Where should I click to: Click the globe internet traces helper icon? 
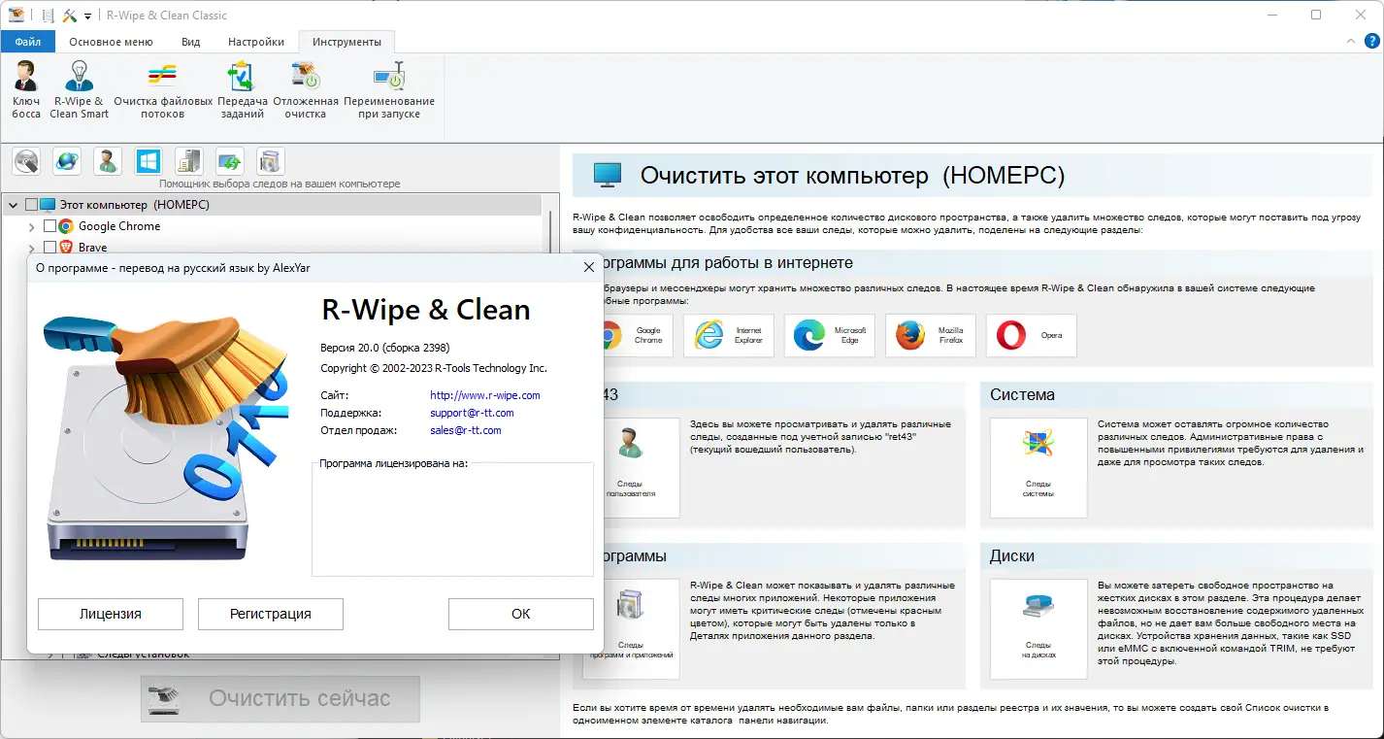67,160
